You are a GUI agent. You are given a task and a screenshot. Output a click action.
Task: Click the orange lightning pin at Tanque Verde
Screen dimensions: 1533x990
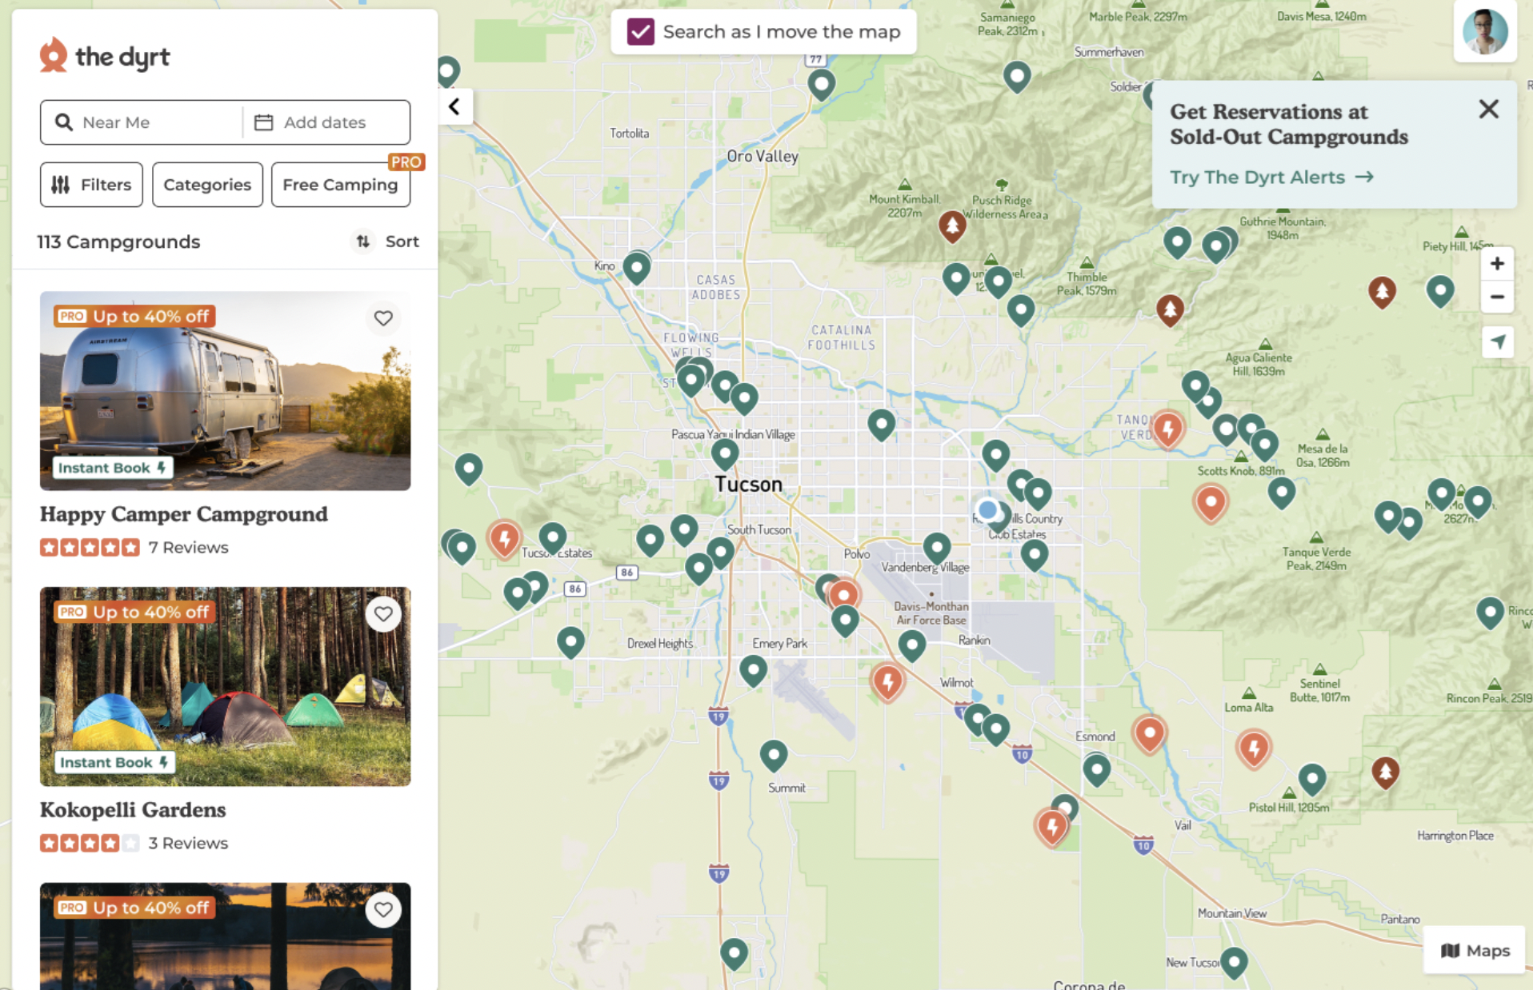pos(1168,429)
